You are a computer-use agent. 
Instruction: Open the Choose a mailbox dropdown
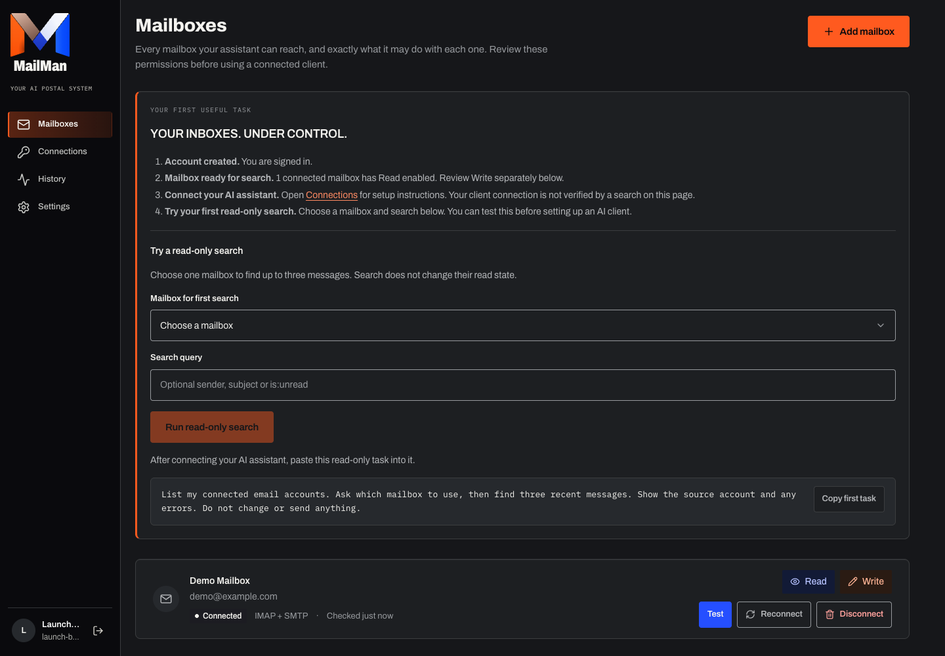tap(523, 325)
